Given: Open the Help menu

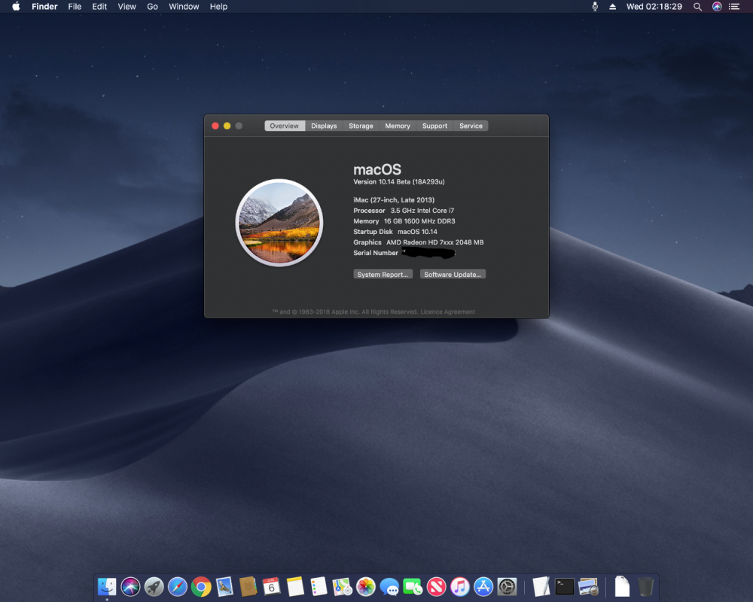Looking at the screenshot, I should 218,6.
